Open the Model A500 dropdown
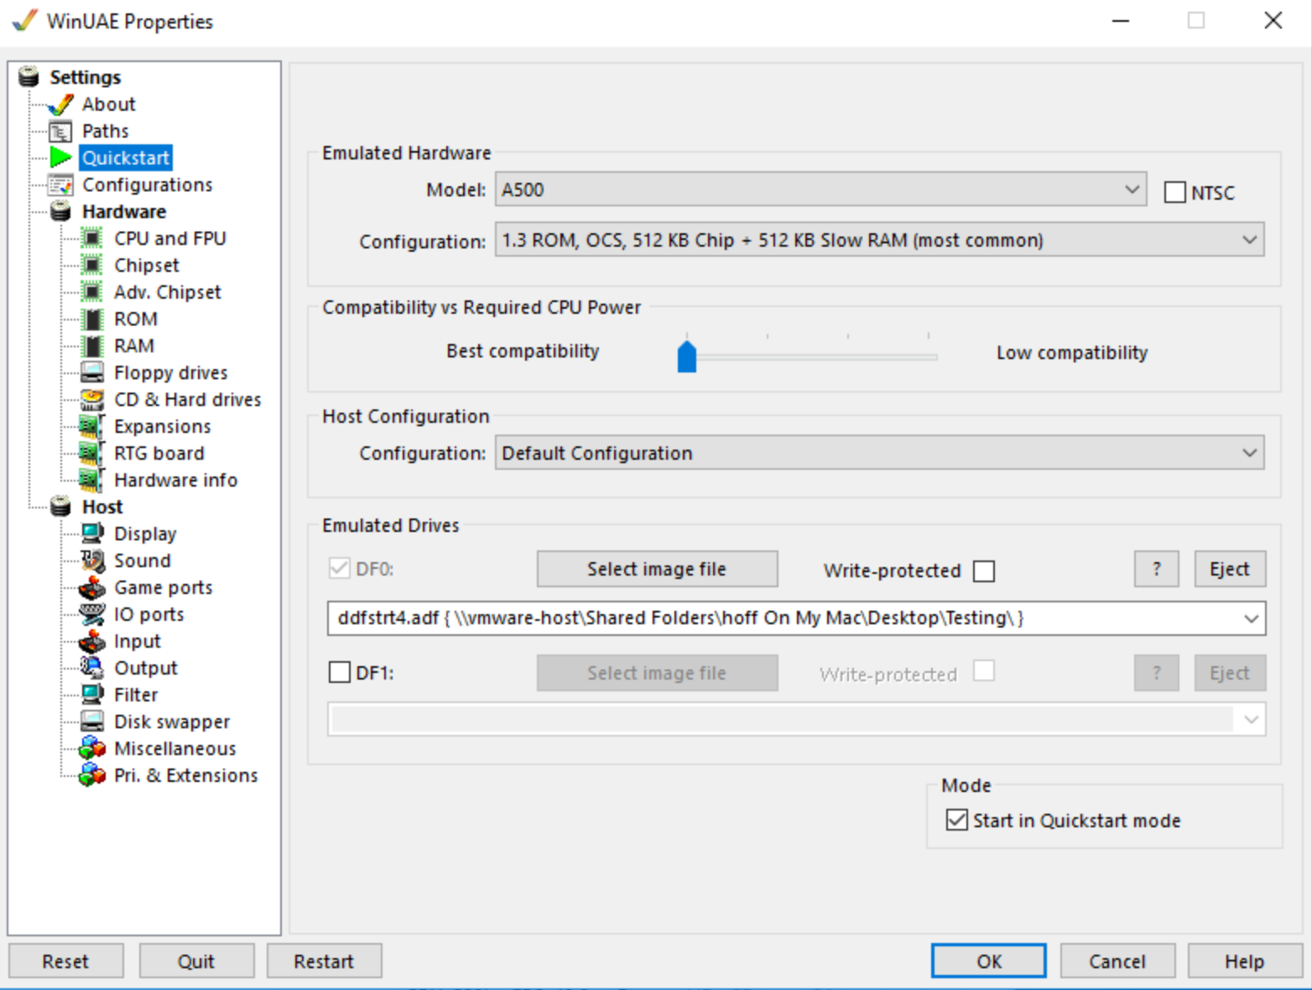This screenshot has height=990, width=1312. [820, 190]
